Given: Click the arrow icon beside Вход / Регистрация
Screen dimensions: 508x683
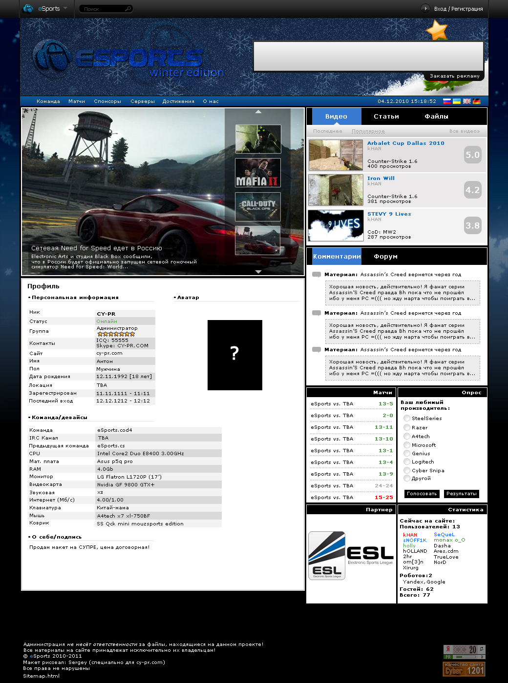Looking at the screenshot, I should (x=425, y=8).
